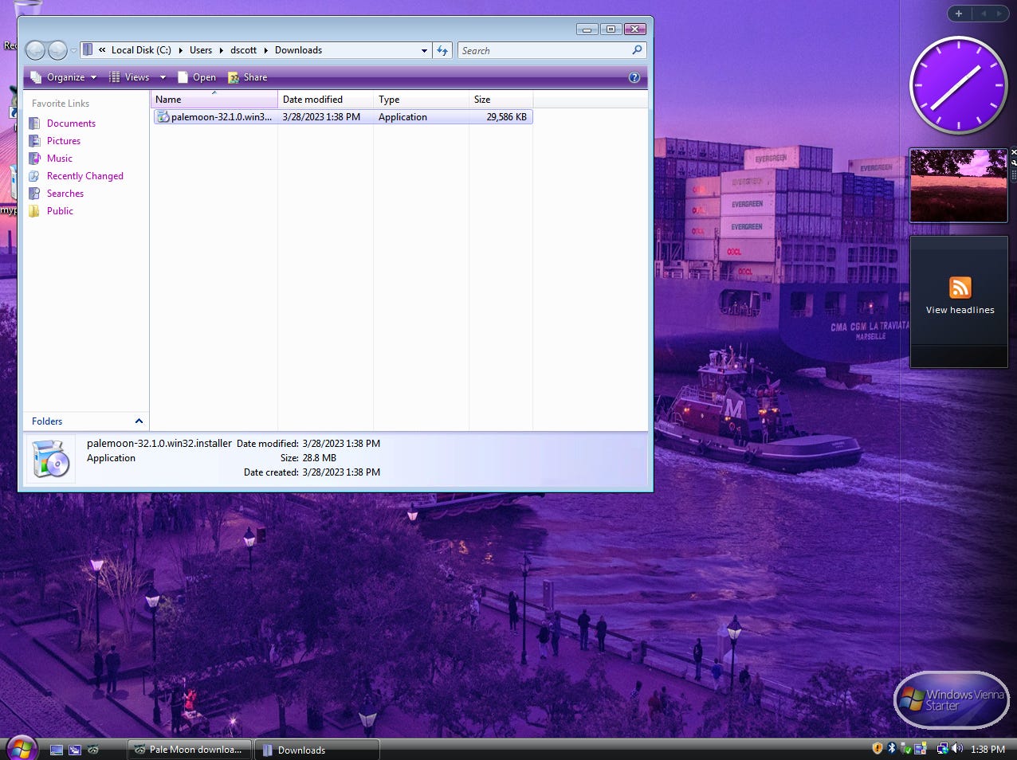Open the Public folder via its icon
The image size is (1017, 760).
[x=33, y=211]
